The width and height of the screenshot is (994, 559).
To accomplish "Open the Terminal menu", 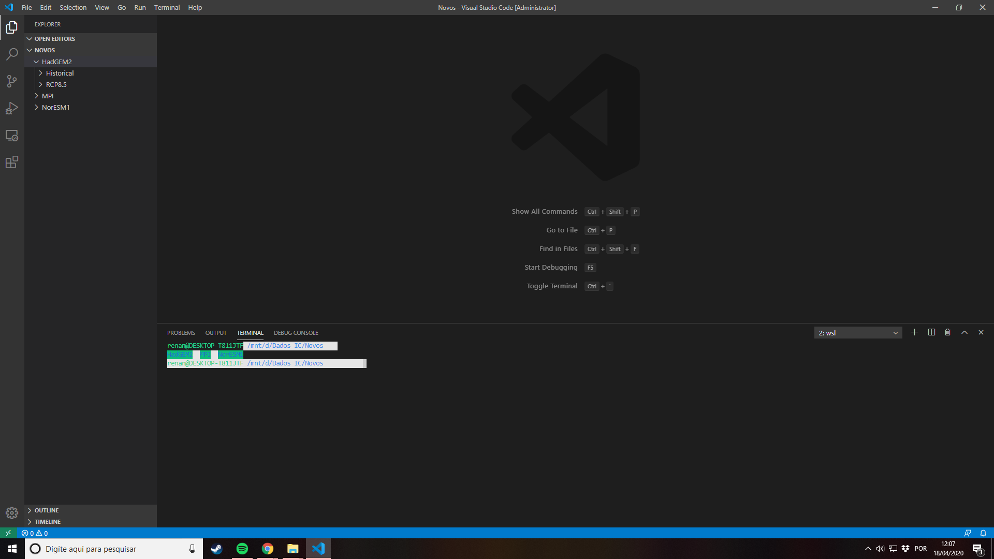I will (x=167, y=7).
